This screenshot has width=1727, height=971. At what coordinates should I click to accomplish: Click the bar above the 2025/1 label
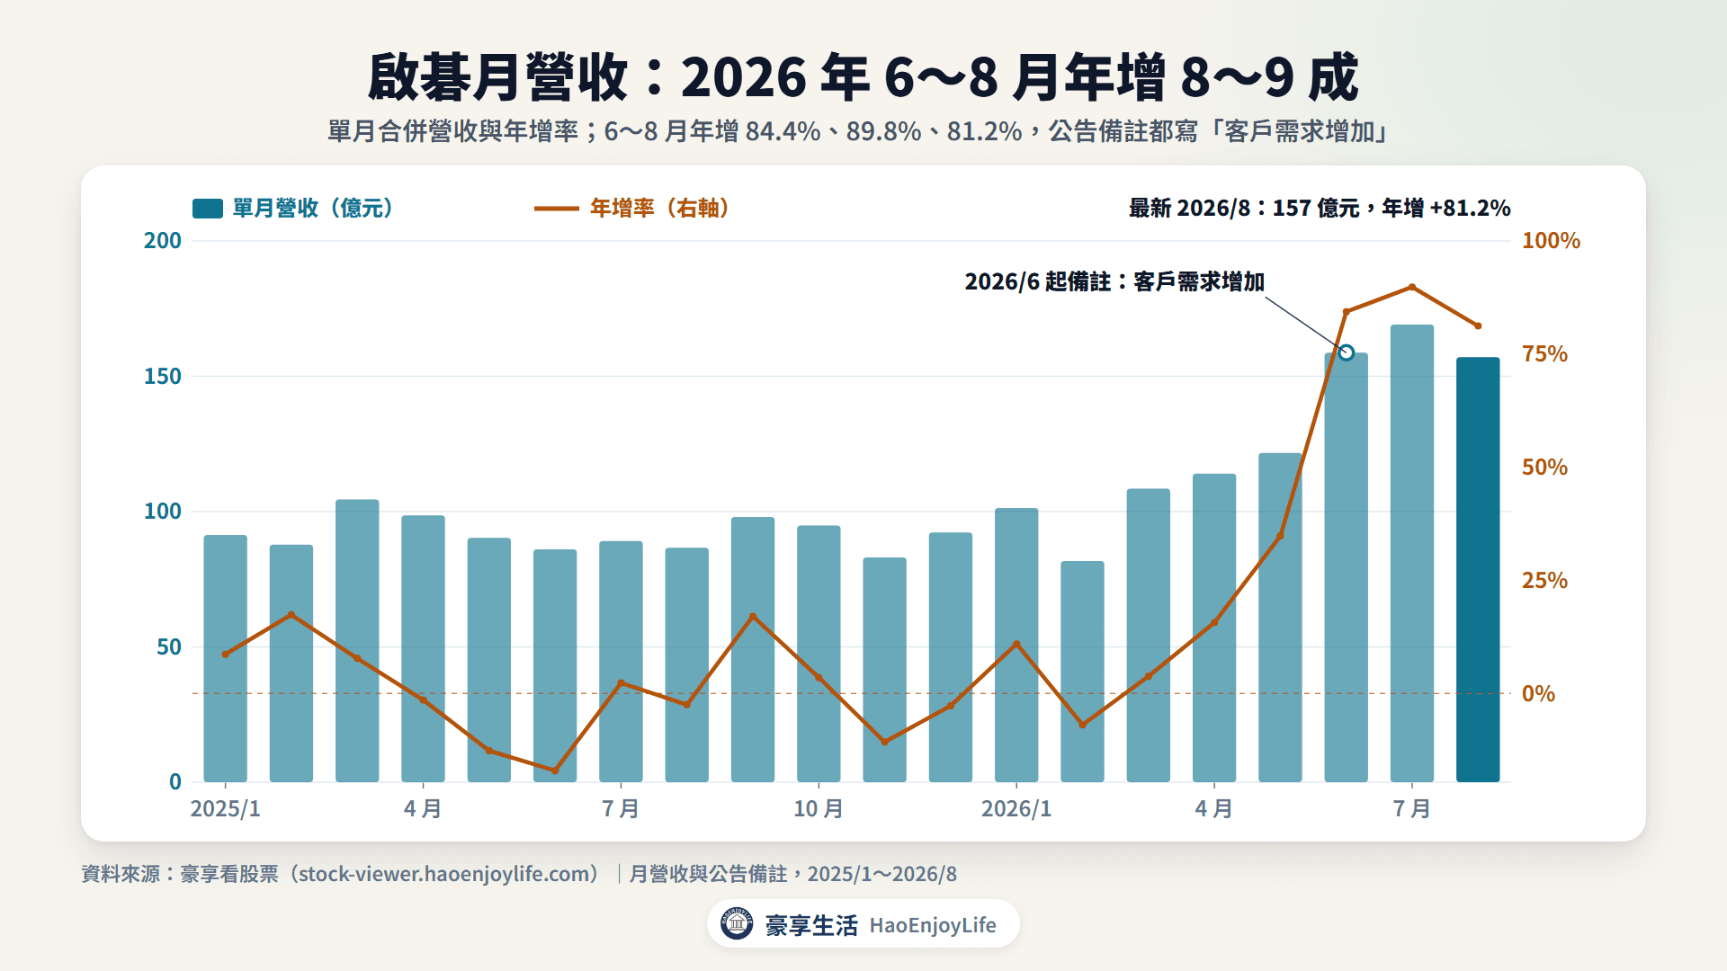point(225,658)
